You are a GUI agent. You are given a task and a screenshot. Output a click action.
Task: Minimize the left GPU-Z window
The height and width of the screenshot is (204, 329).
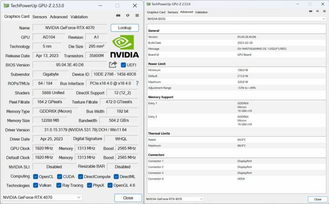point(100,5)
